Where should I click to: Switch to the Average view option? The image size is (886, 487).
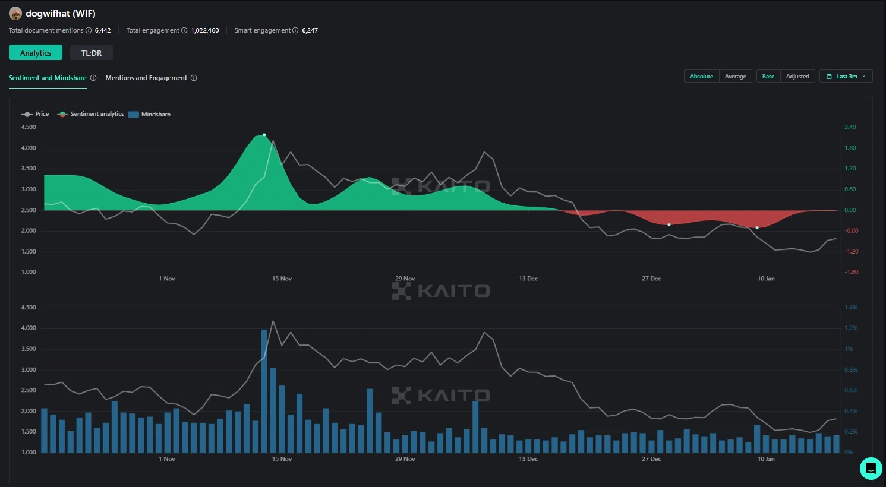pos(736,77)
